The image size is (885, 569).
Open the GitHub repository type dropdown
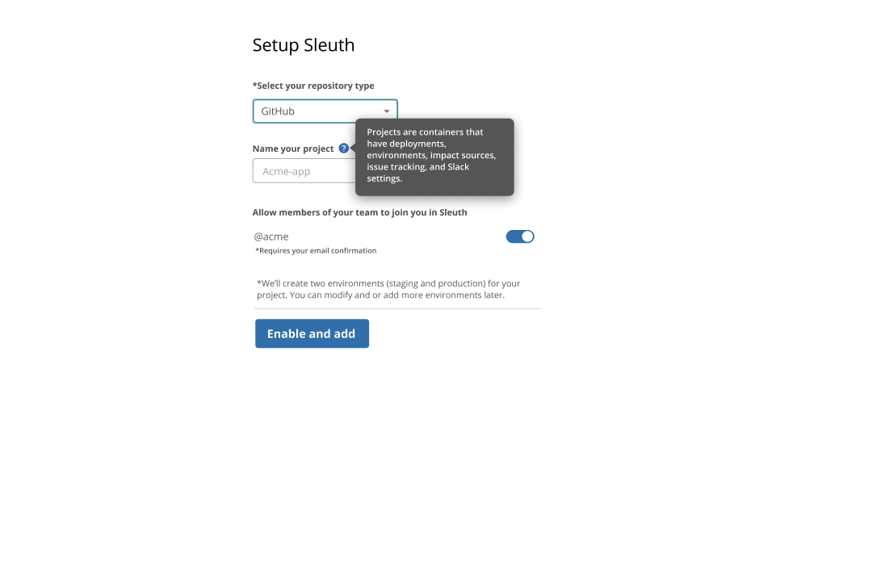coord(325,111)
